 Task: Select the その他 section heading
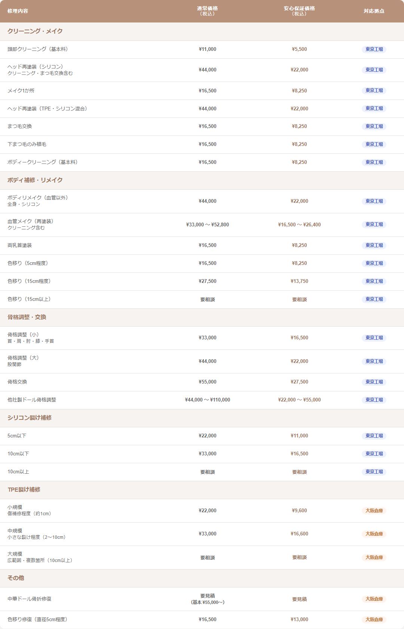point(16,578)
